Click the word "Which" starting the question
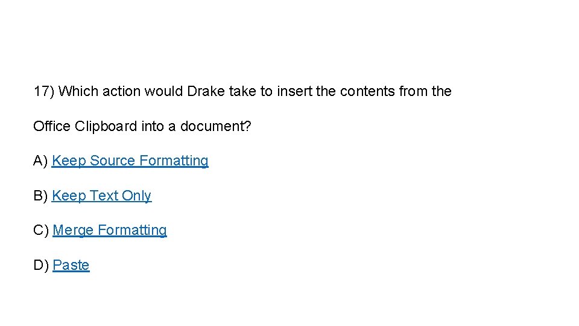The height and width of the screenshot is (326, 579). 78,91
